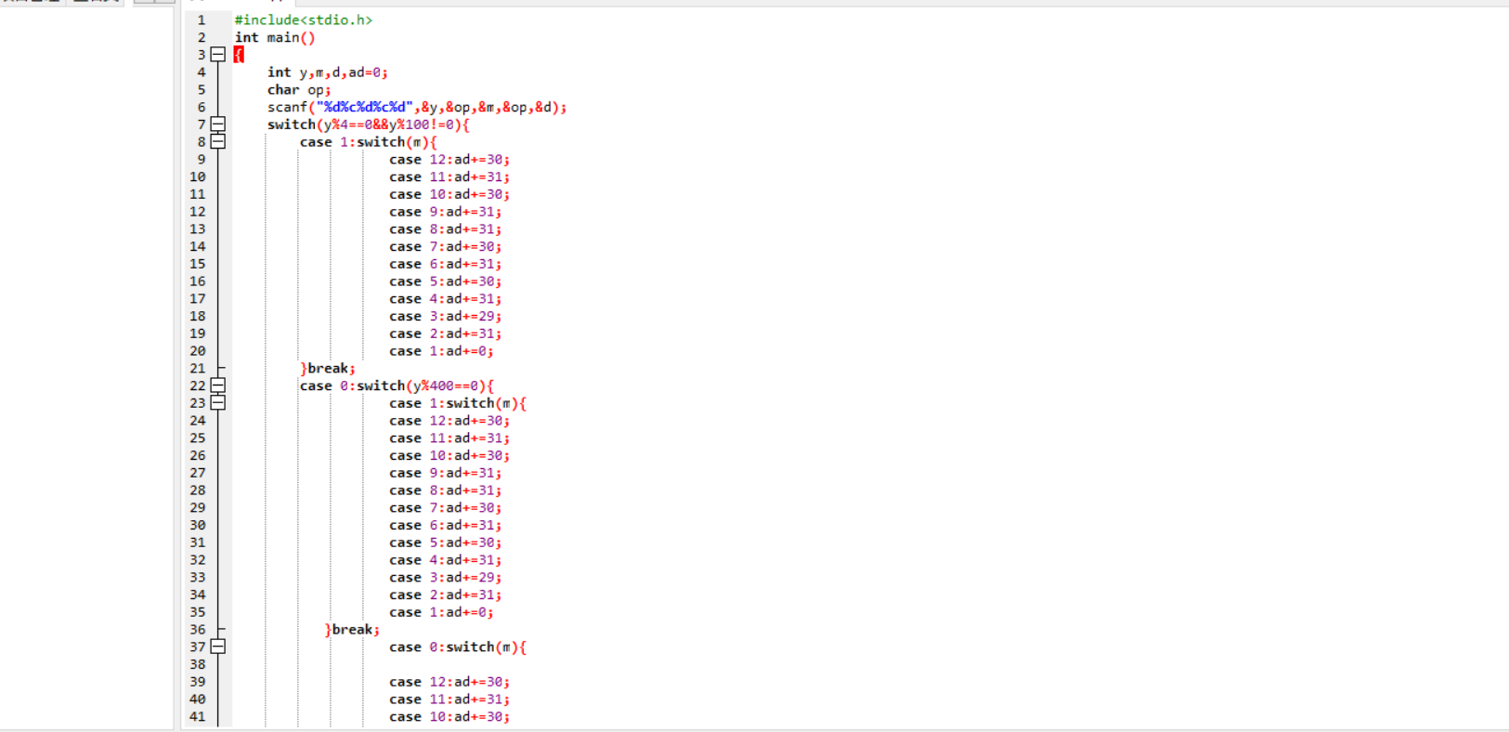Collapse the case 1:switch(m) fold at line 23
Screen dimensions: 1509x732
218,403
